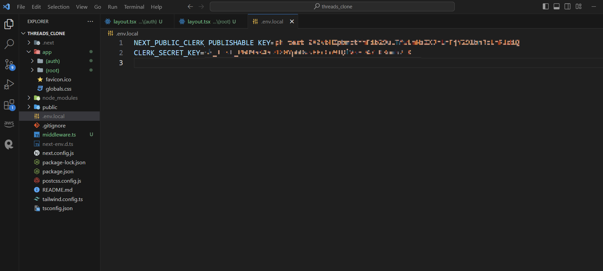Open tsconfig.json file

tap(60, 208)
